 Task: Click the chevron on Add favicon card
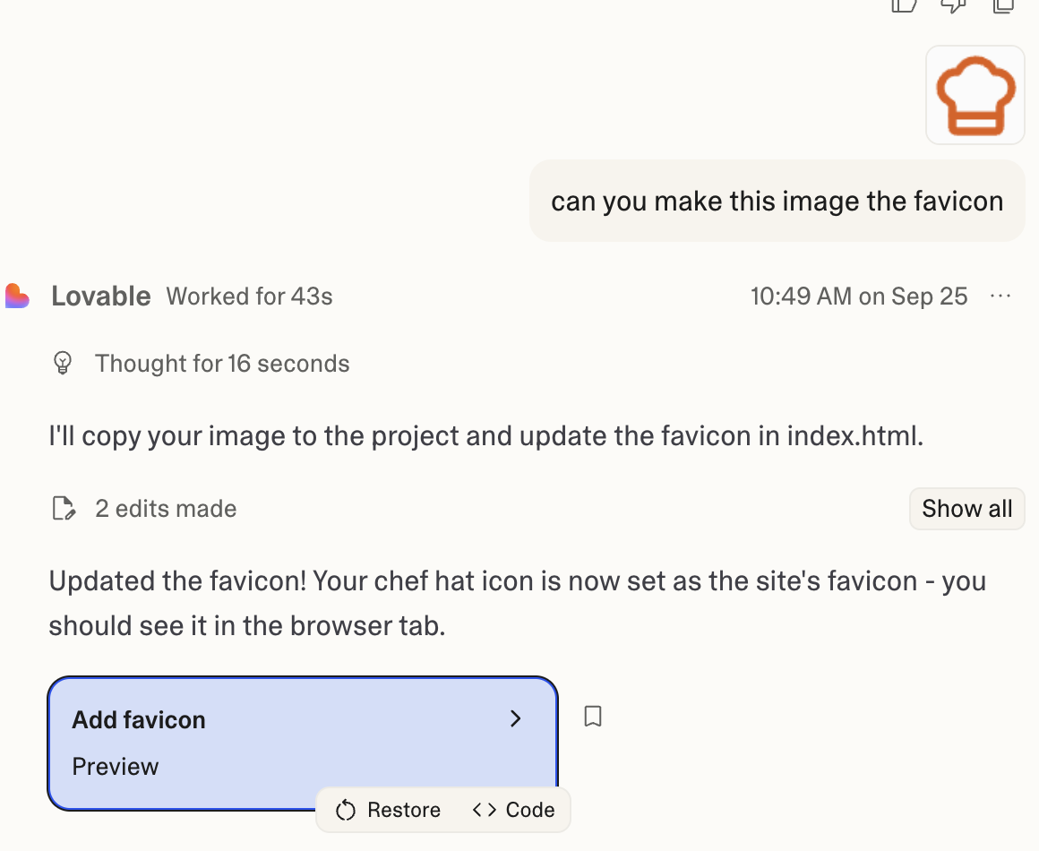[x=515, y=718]
